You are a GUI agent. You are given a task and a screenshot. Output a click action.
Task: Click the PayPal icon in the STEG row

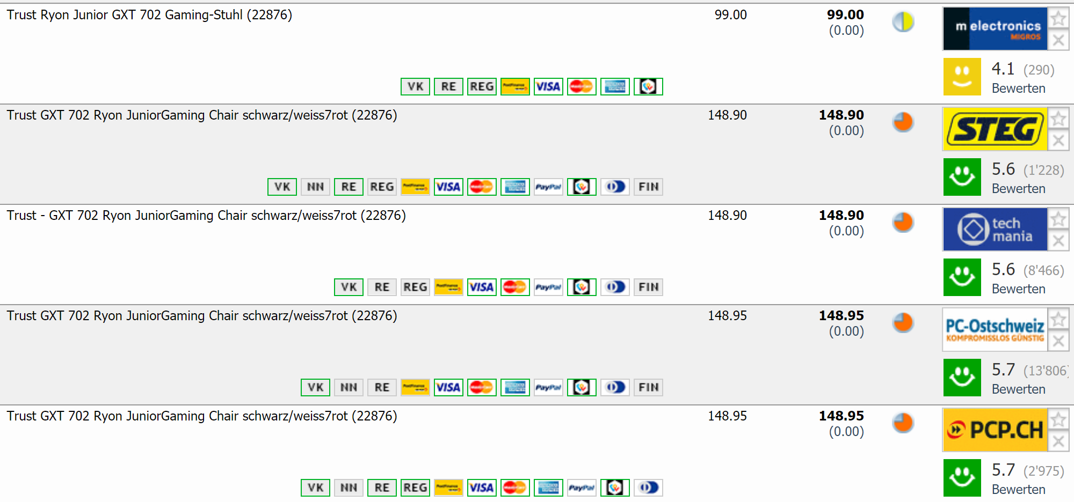pyautogui.click(x=548, y=187)
